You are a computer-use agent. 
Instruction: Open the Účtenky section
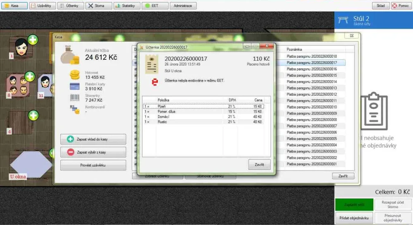71,5
